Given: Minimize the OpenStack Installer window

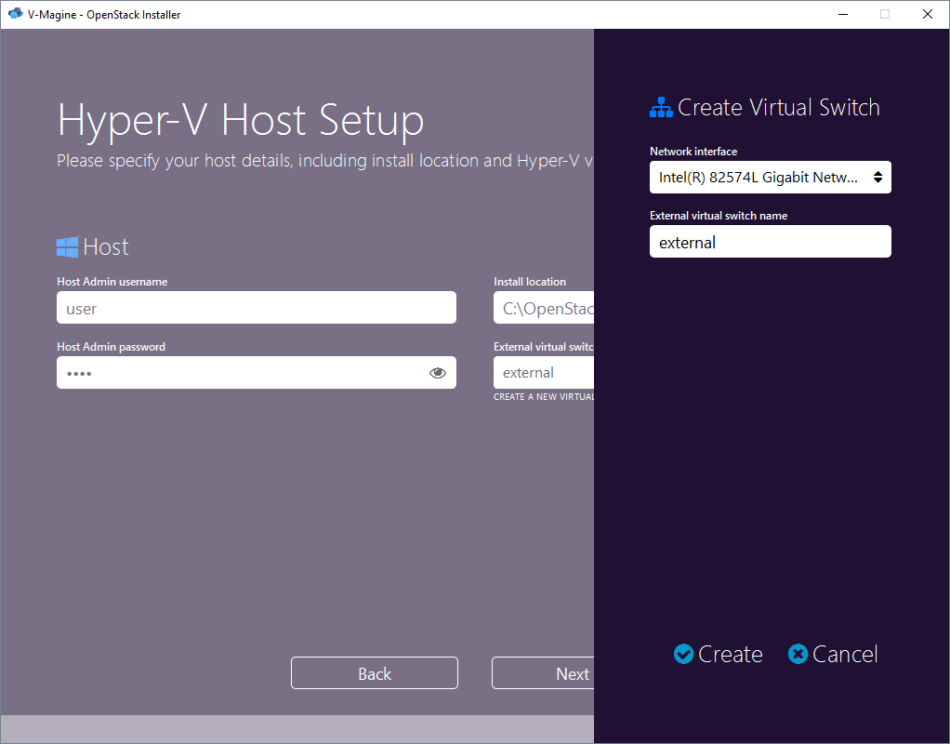Looking at the screenshot, I should [x=842, y=14].
